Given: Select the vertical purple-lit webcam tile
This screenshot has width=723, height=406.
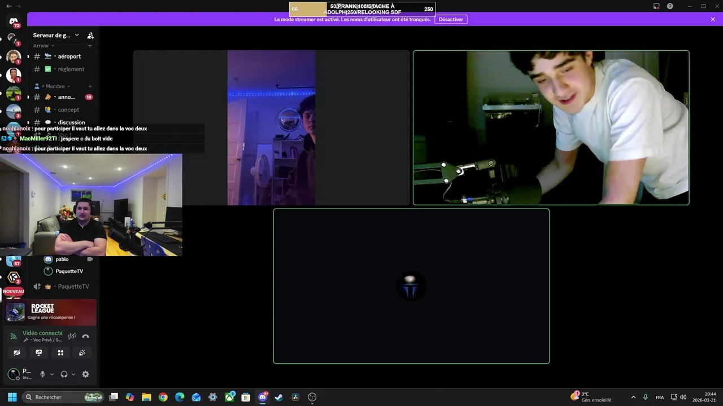Looking at the screenshot, I should [271, 127].
